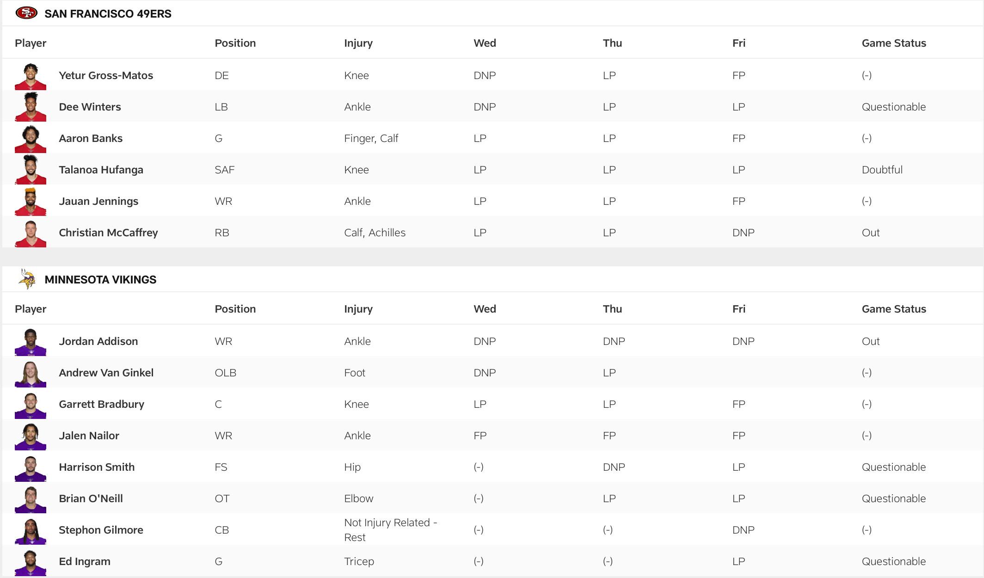Open Brian O'Neill's player profile
984x578 pixels.
tap(91, 498)
